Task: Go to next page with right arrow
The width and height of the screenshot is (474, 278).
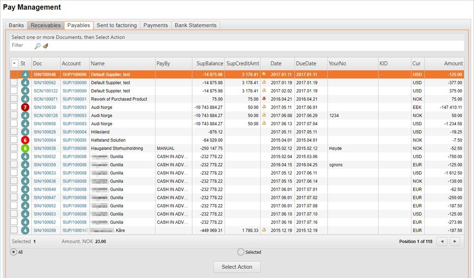Action: click(455, 241)
